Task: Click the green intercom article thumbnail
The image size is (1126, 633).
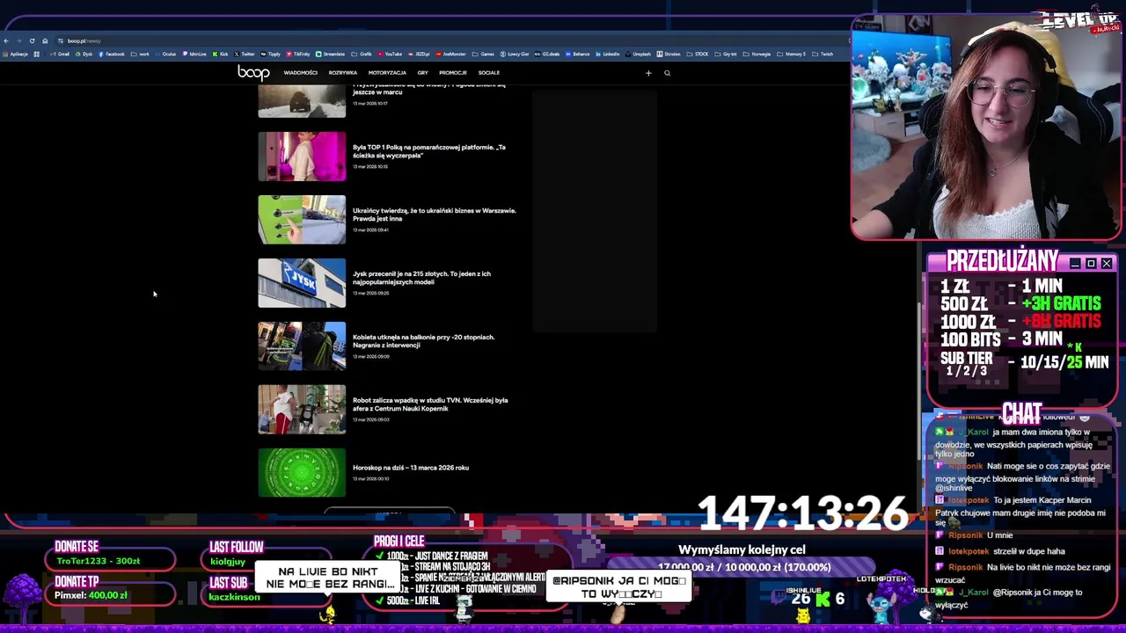Action: pyautogui.click(x=302, y=220)
